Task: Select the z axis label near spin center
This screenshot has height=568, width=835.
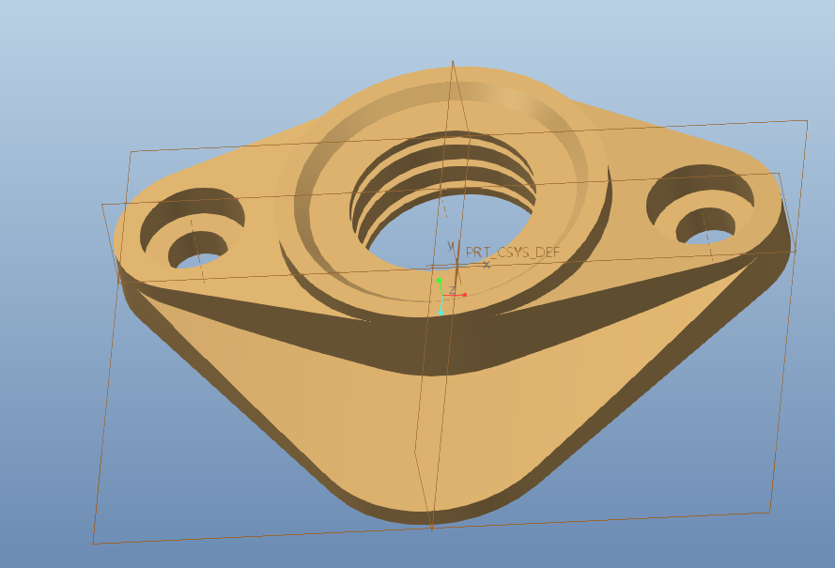Action: pyautogui.click(x=452, y=290)
